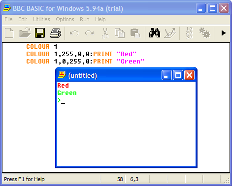Minimize the BBC BASIC main window
Viewport: 232px width, 186px height.
[201, 8]
